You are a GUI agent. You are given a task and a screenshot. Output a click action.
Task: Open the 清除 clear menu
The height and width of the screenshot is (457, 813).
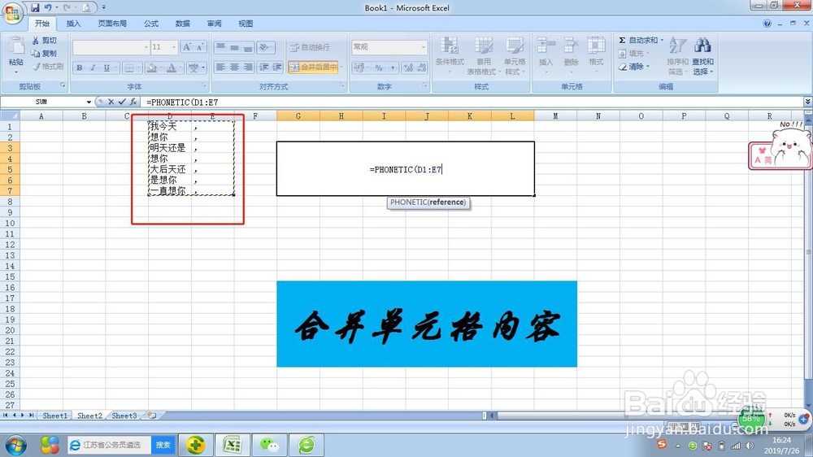[x=634, y=67]
